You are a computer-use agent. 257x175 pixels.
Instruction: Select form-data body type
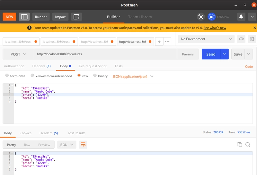tap(7, 75)
